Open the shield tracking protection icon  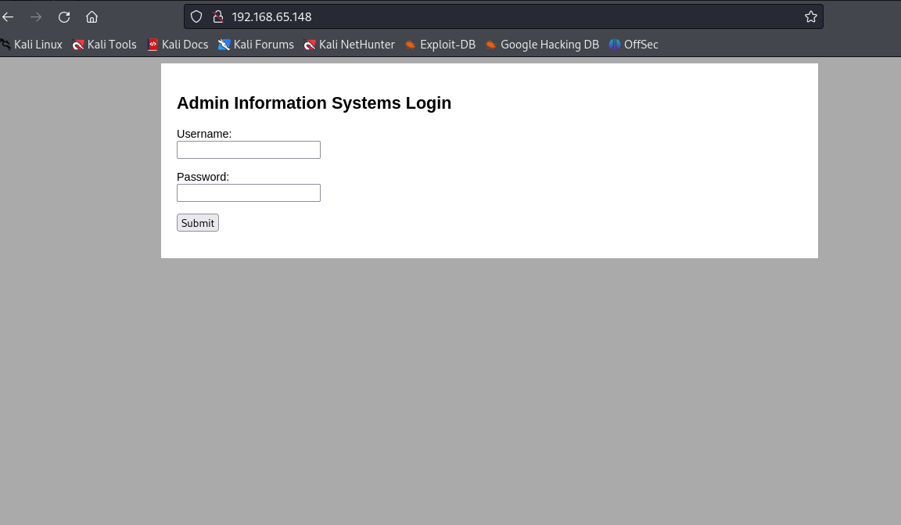196,16
